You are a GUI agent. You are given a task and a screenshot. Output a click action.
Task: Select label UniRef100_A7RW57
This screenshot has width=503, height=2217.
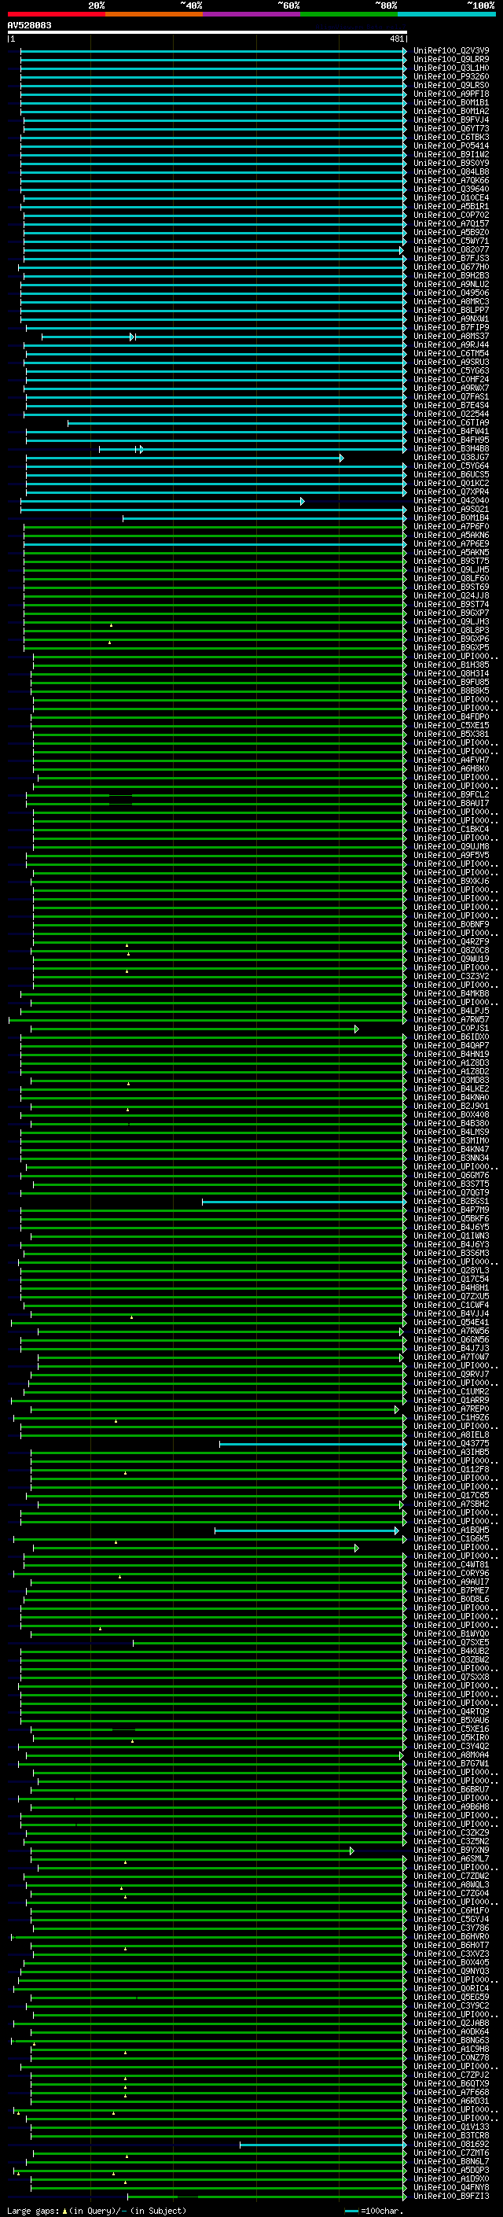pos(451,1020)
